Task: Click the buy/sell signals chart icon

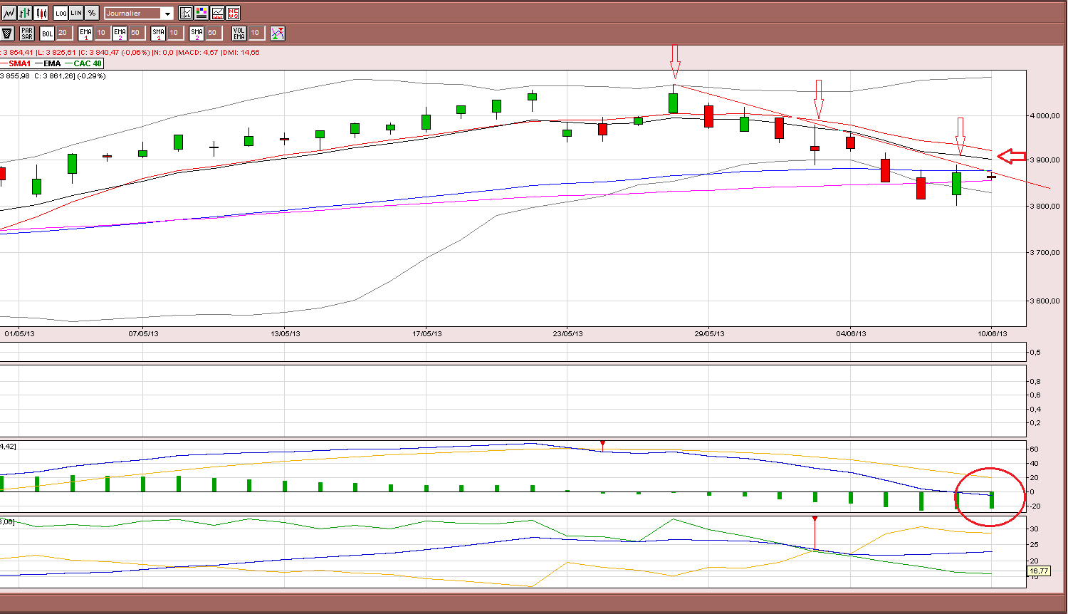Action: 278,33
